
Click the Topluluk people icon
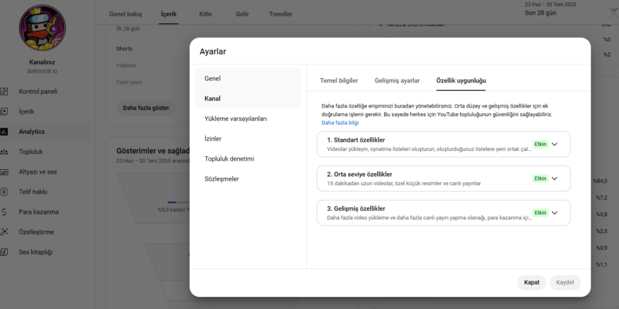[4, 152]
